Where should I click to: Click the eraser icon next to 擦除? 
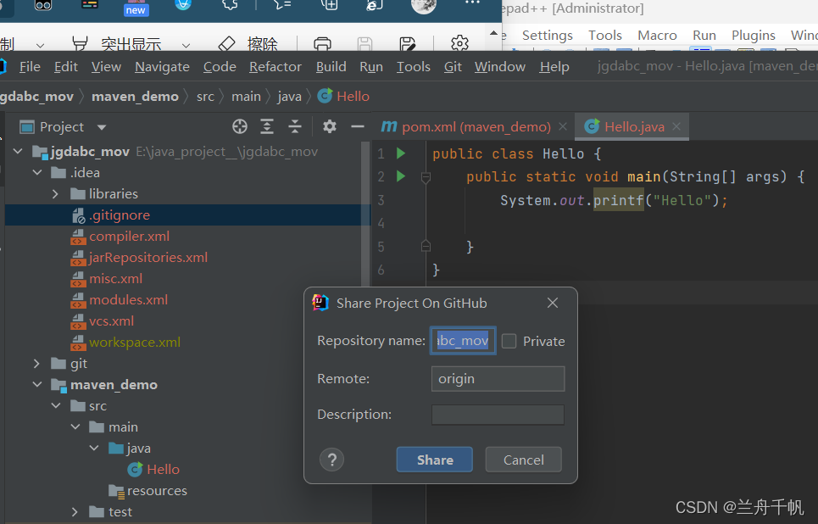pyautogui.click(x=226, y=44)
